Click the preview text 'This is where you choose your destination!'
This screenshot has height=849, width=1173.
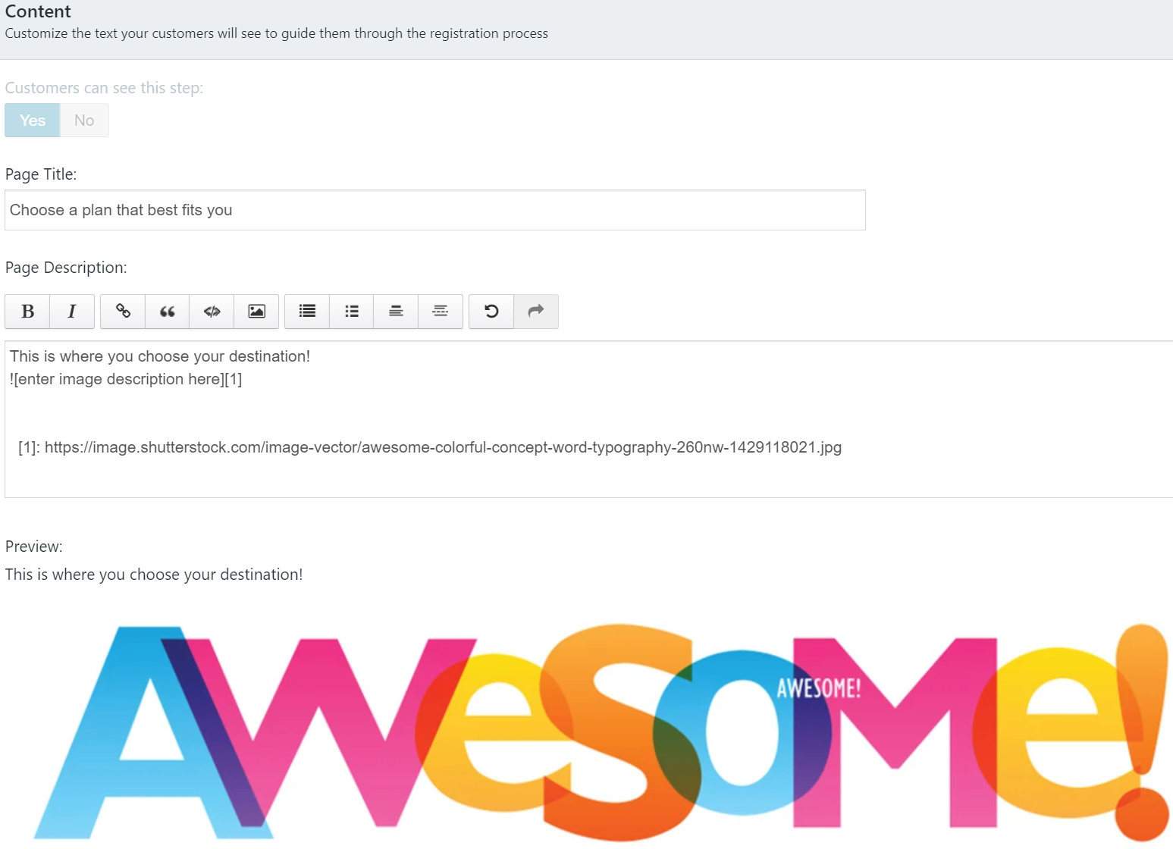(x=154, y=575)
